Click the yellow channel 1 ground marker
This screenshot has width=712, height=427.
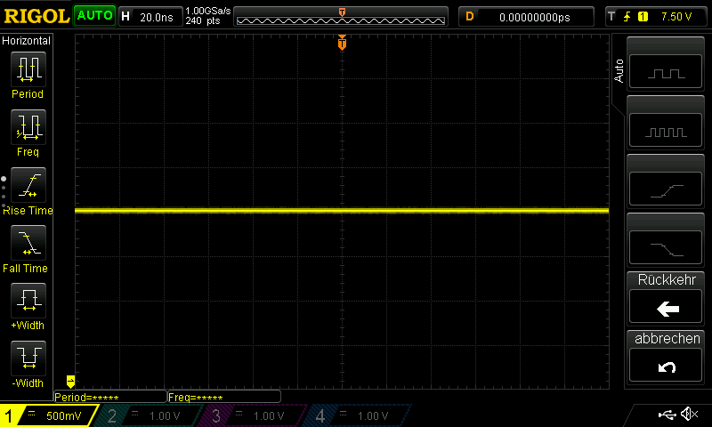coord(70,381)
